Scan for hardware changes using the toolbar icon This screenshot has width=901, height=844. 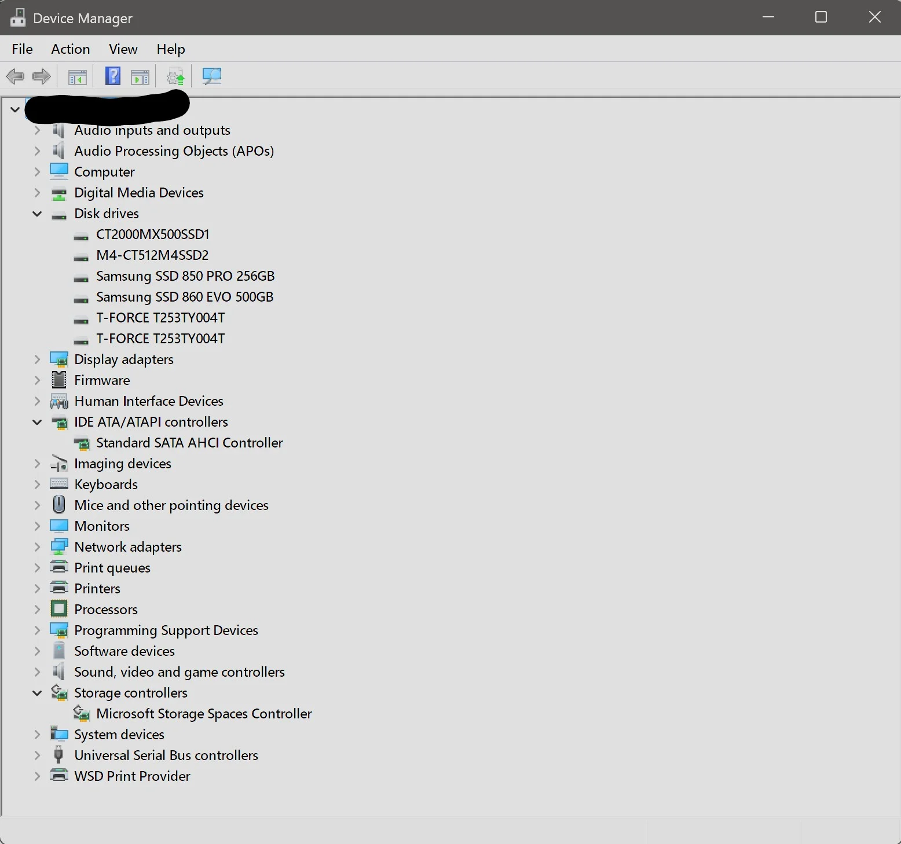[x=212, y=76]
